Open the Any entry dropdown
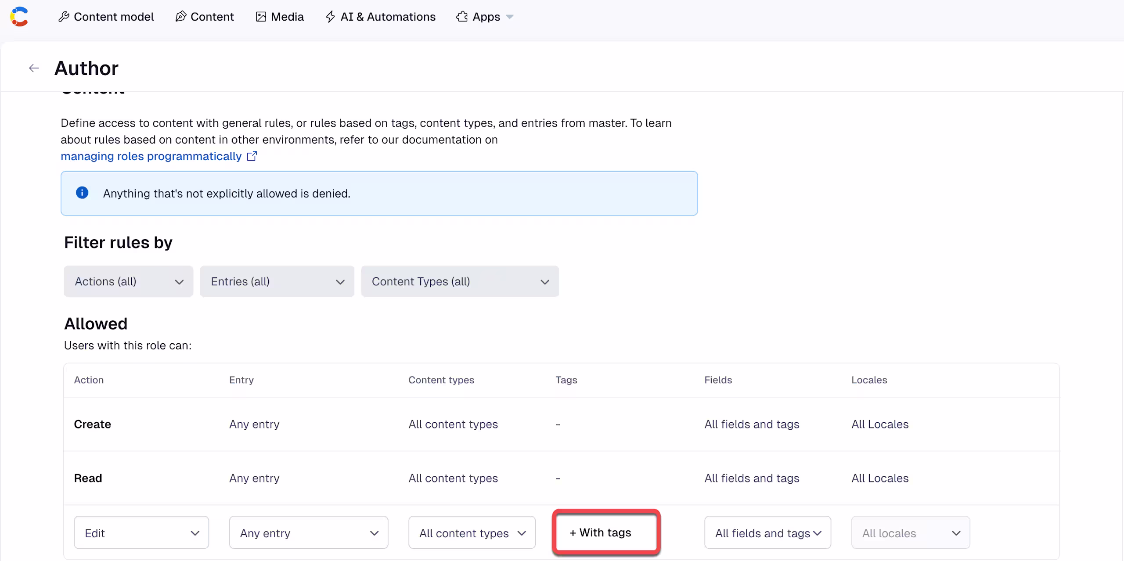This screenshot has width=1124, height=561. coord(309,532)
